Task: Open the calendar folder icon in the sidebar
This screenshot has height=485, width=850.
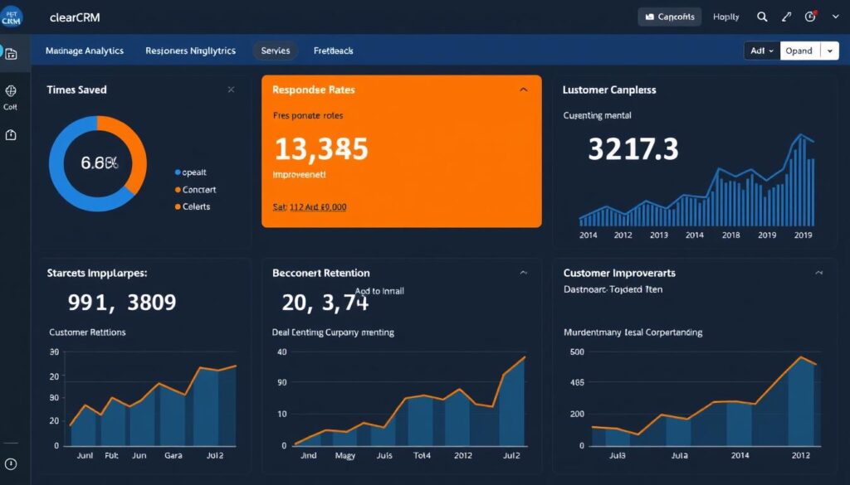Action: coord(11,55)
